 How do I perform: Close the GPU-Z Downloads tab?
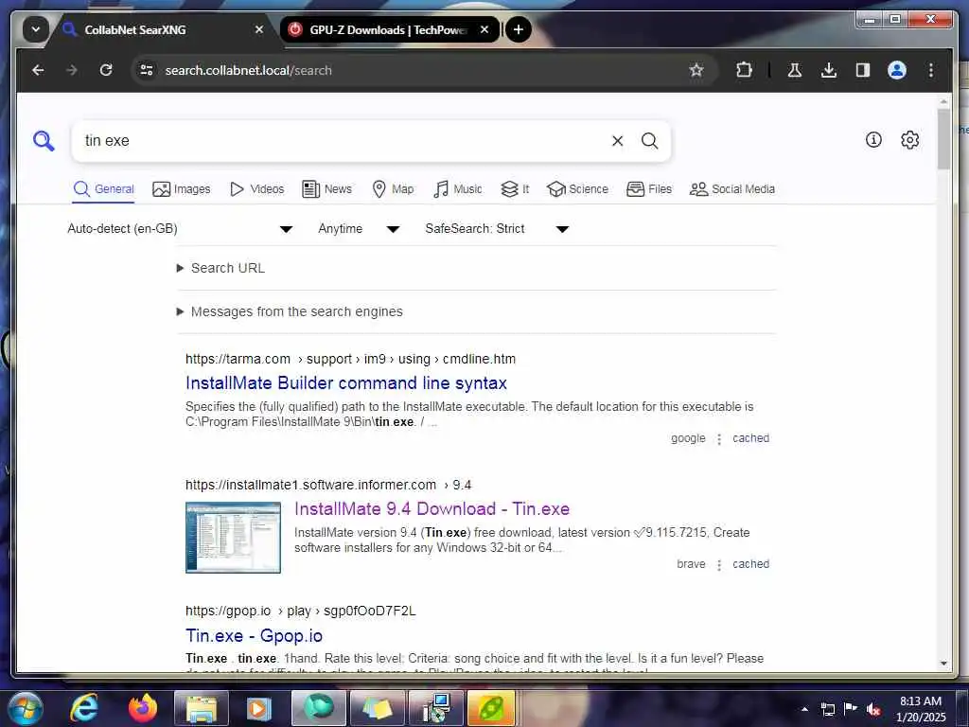click(484, 29)
